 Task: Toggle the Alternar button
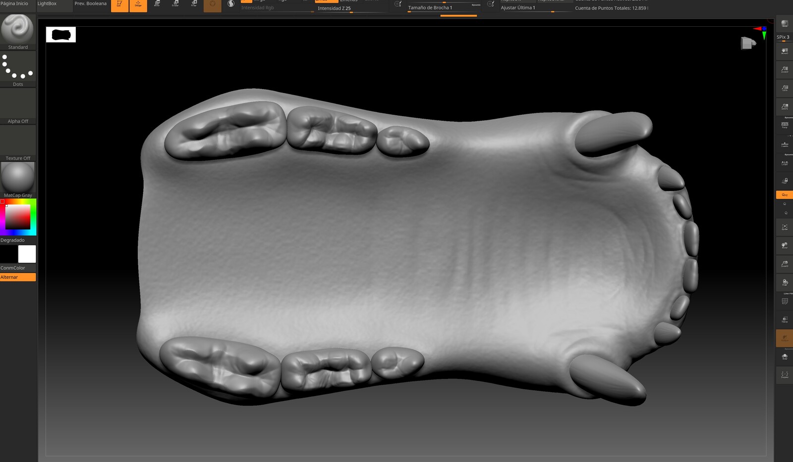pos(18,277)
